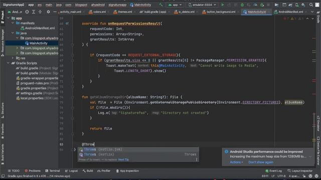321x180 pixels.
Task: Expand the res folder
Action: (13, 58)
